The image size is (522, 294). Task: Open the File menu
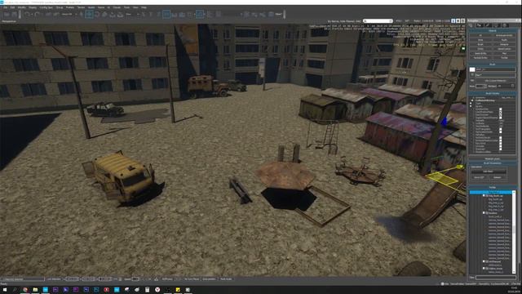pos(6,7)
